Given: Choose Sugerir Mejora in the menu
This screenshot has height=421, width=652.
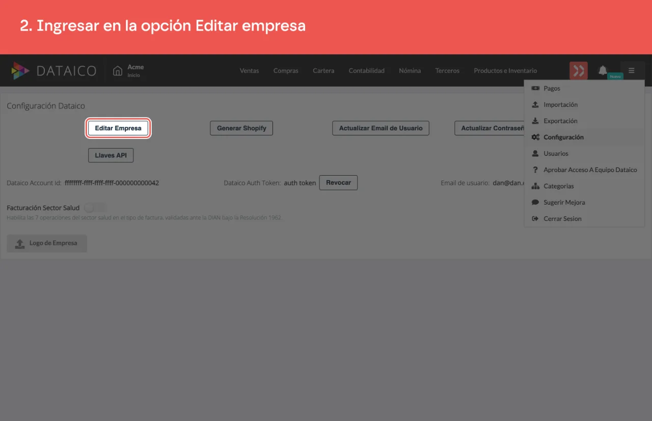Looking at the screenshot, I should pyautogui.click(x=584, y=202).
